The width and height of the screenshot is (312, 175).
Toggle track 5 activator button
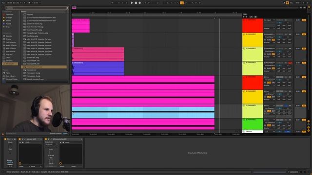pos(304,77)
